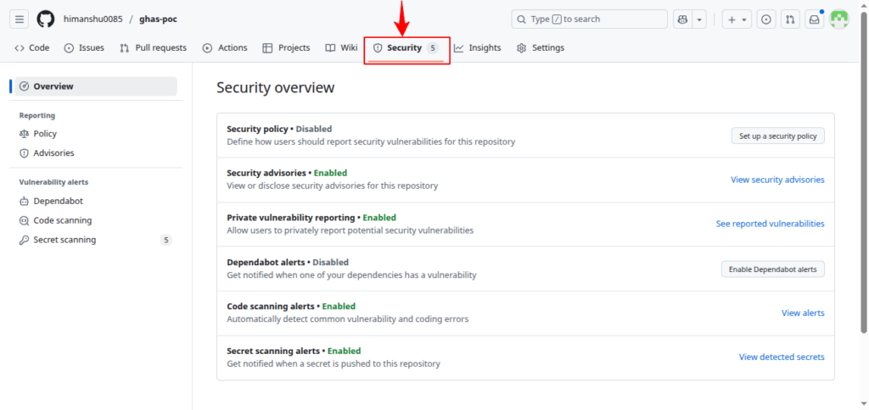Open the hamburger navigation menu
Viewport: 869px width, 410px height.
[x=20, y=19]
